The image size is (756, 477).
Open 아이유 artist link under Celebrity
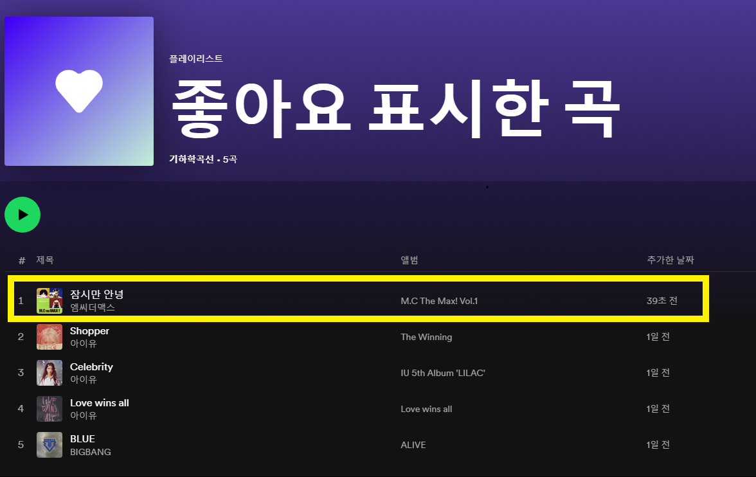[x=84, y=379]
